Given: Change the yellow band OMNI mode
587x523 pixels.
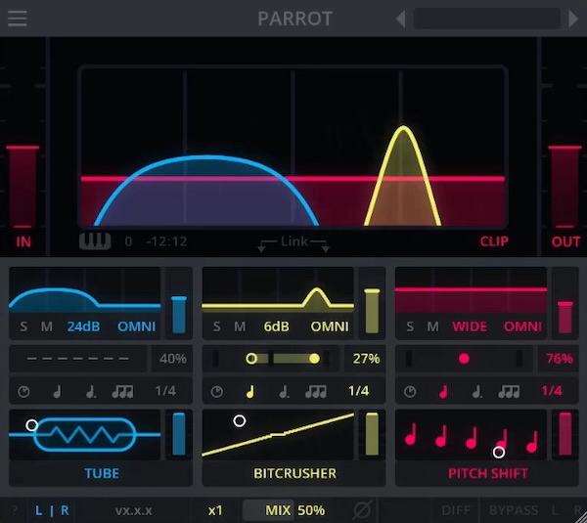Looking at the screenshot, I should click(330, 327).
